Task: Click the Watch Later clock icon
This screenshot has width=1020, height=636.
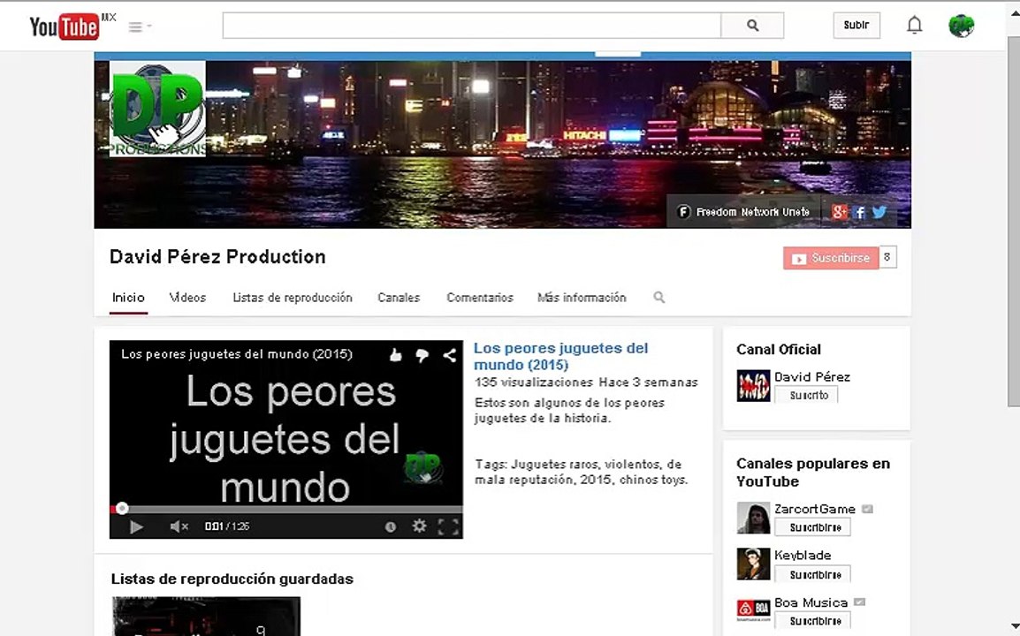Action: (x=391, y=527)
